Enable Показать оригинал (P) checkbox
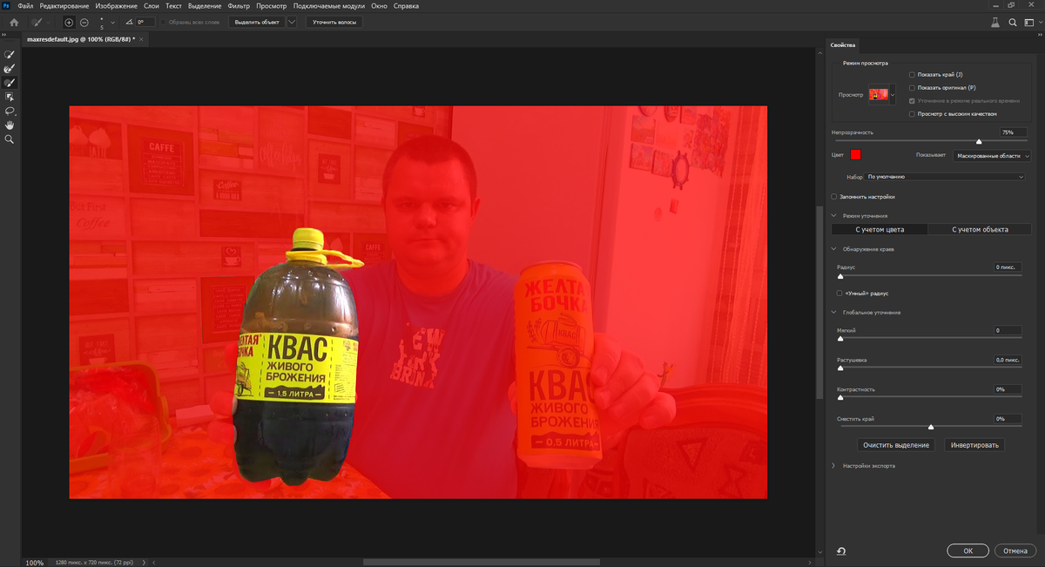This screenshot has width=1045, height=567. click(912, 88)
